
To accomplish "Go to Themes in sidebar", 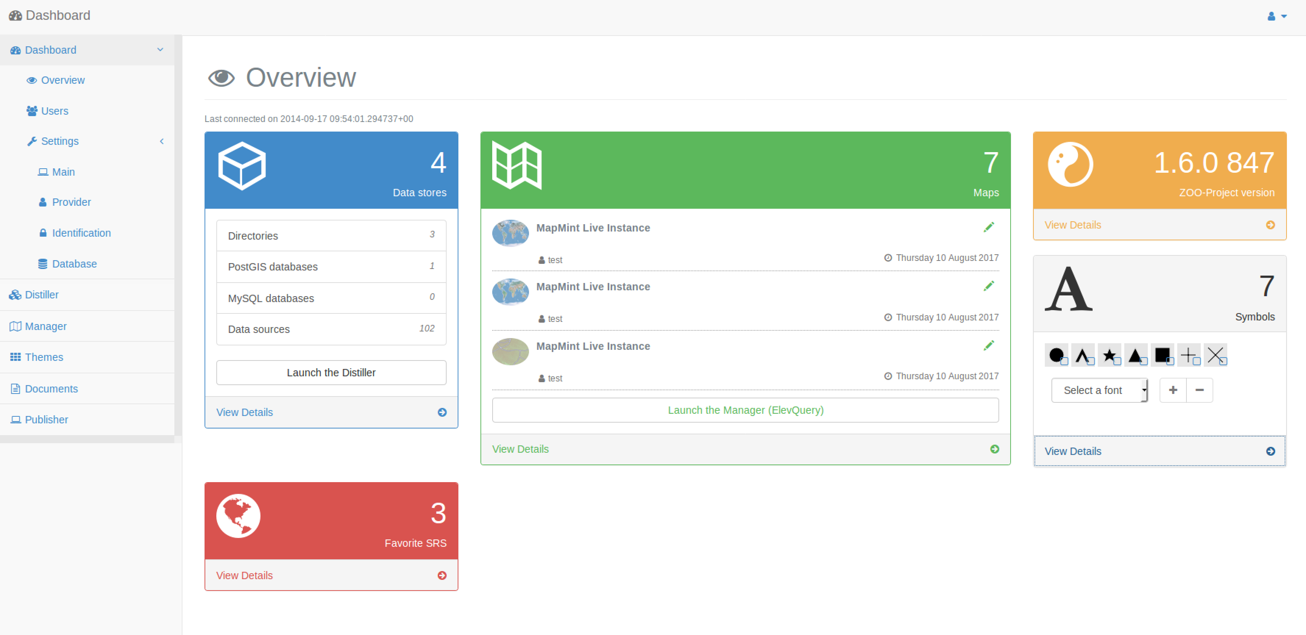I will pos(44,357).
